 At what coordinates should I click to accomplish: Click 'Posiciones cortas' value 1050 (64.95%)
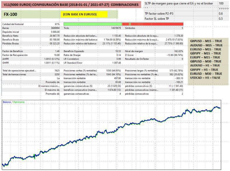tap(113, 70)
